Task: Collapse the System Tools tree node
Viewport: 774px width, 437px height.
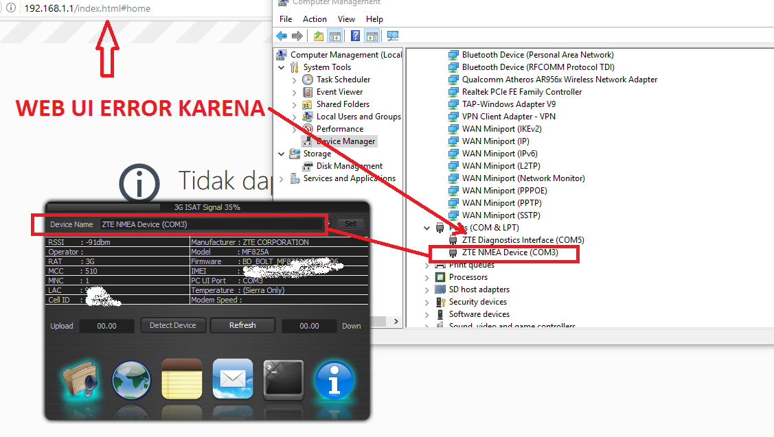Action: point(282,67)
